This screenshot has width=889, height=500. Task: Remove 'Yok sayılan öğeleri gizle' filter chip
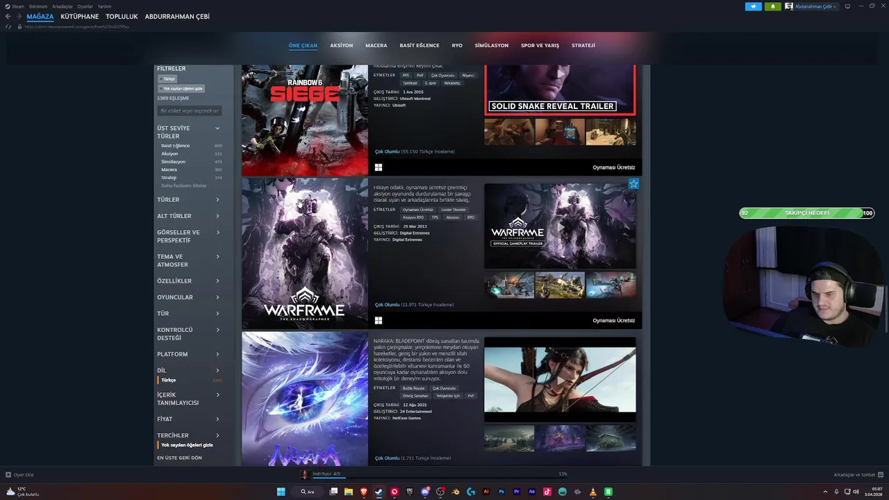point(181,89)
